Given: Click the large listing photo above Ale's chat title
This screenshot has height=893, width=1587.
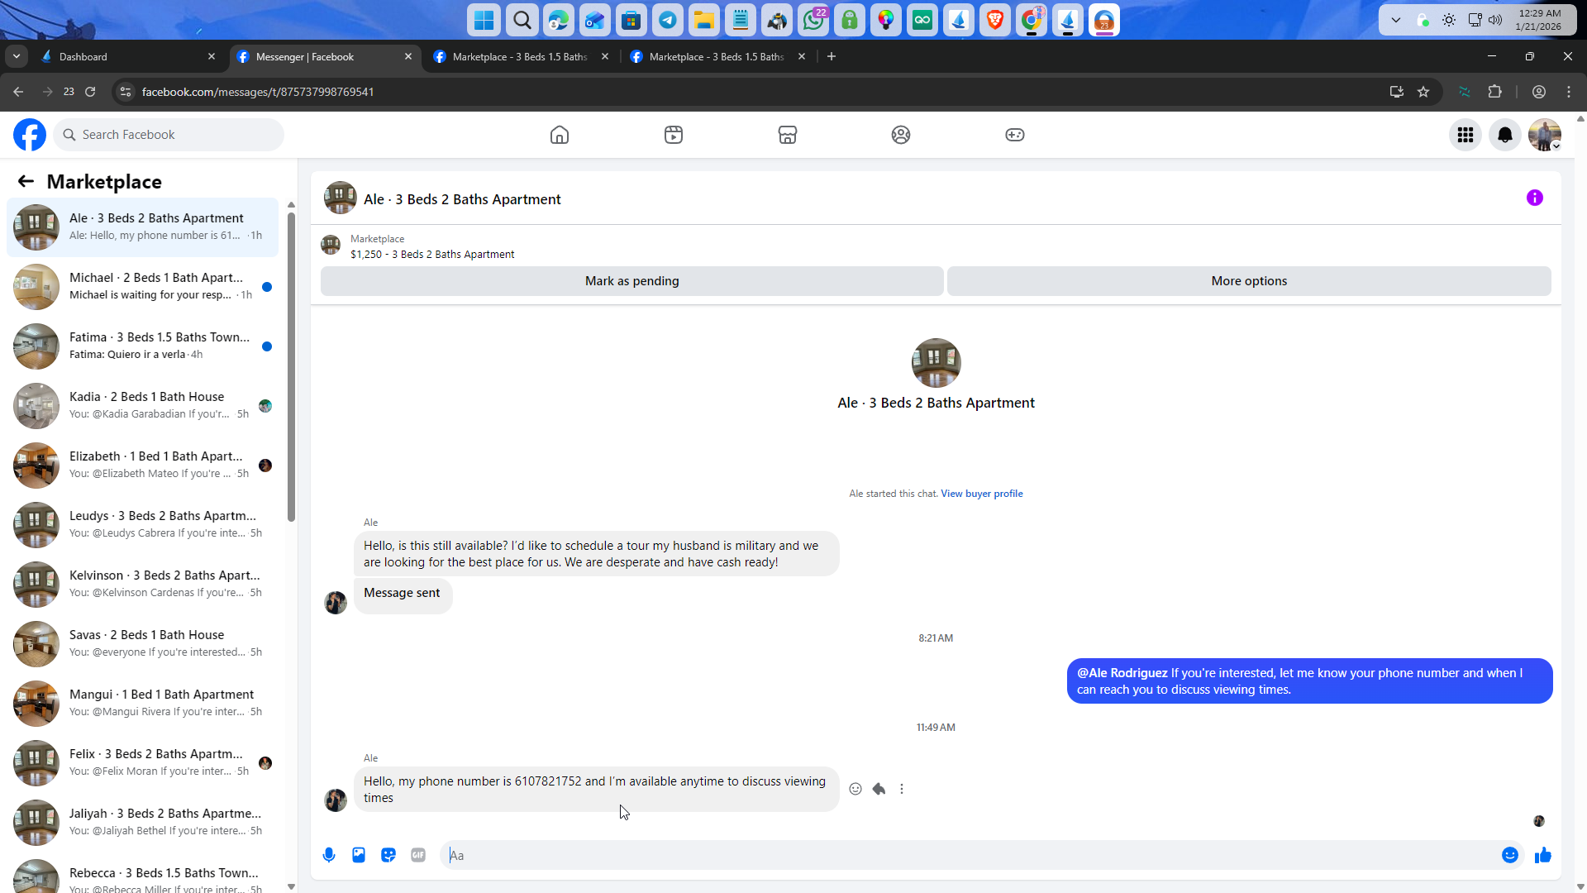Looking at the screenshot, I should pos(936,363).
